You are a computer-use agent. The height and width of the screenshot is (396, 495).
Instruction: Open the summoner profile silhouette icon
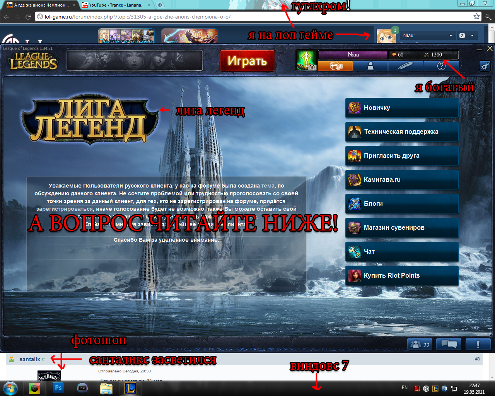pos(370,66)
